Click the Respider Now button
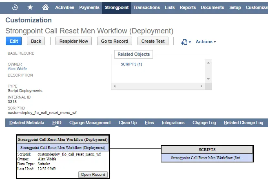 [74, 41]
